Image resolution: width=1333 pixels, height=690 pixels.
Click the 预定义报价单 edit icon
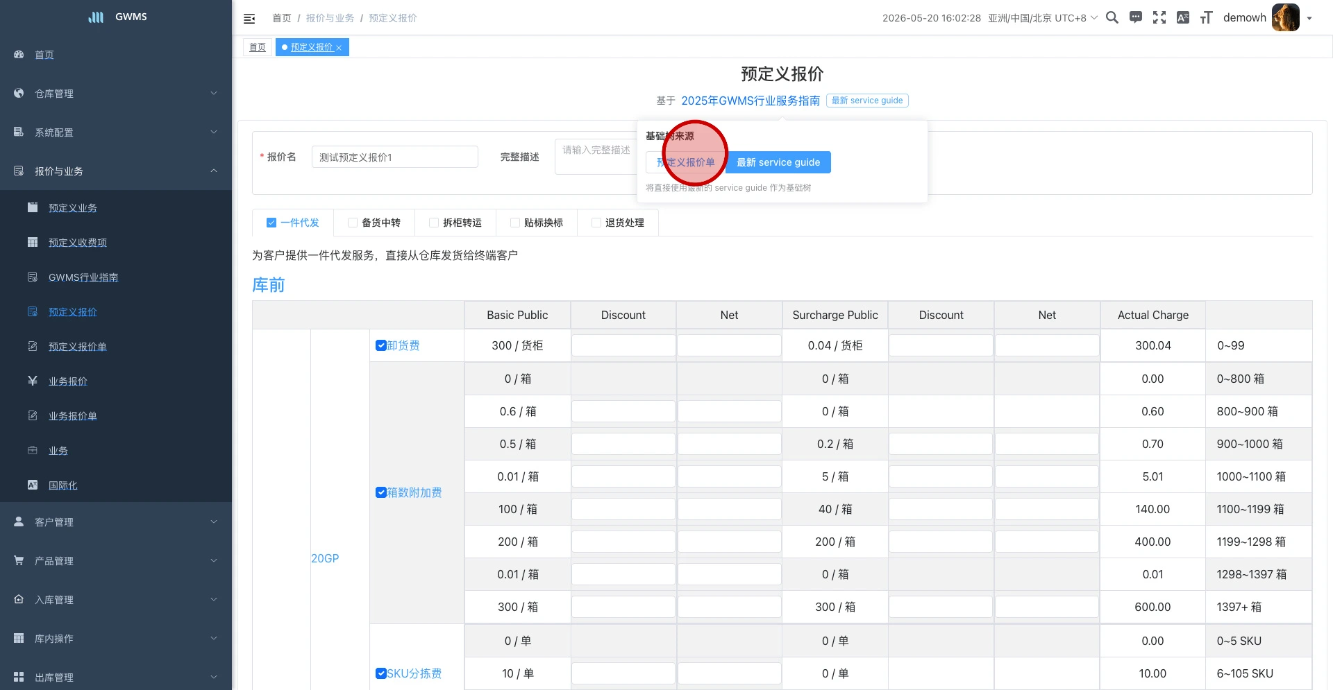point(33,346)
